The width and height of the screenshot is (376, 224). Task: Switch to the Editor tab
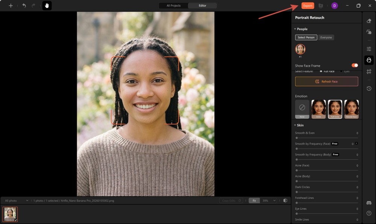203,6
